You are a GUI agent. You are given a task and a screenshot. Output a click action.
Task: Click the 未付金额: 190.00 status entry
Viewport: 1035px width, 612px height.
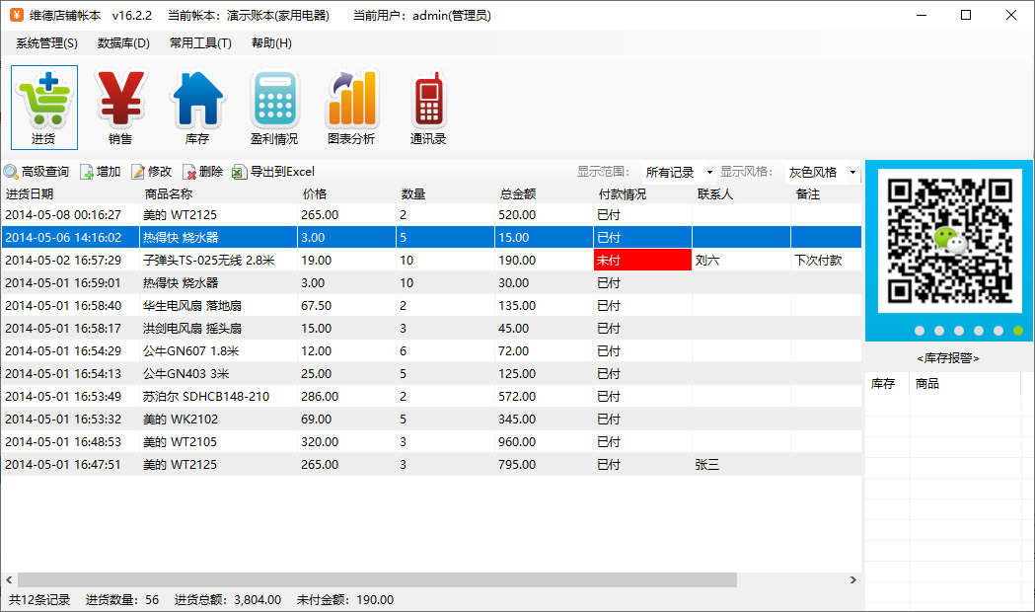click(x=345, y=600)
